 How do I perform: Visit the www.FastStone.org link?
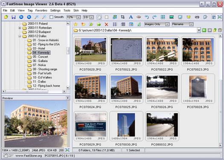click(29, 156)
